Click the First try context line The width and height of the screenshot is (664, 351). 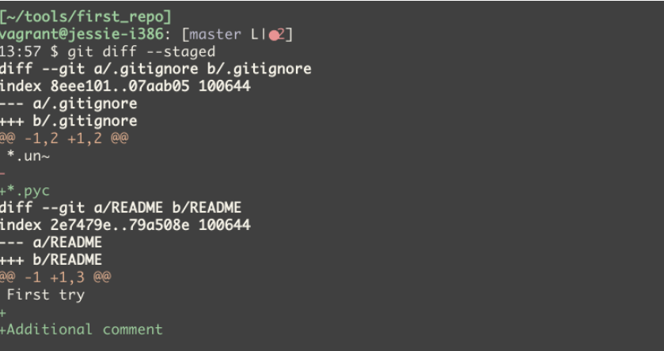(x=46, y=295)
